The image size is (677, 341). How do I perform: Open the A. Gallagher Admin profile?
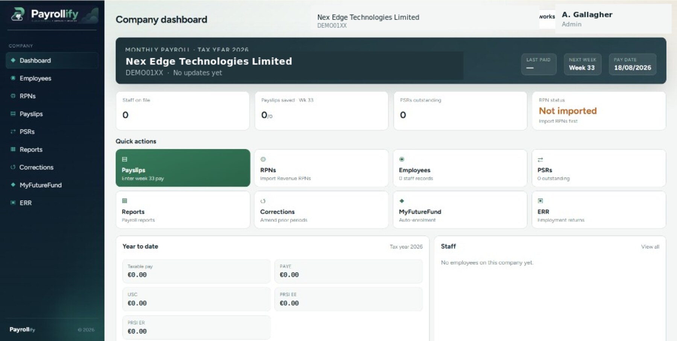point(613,19)
